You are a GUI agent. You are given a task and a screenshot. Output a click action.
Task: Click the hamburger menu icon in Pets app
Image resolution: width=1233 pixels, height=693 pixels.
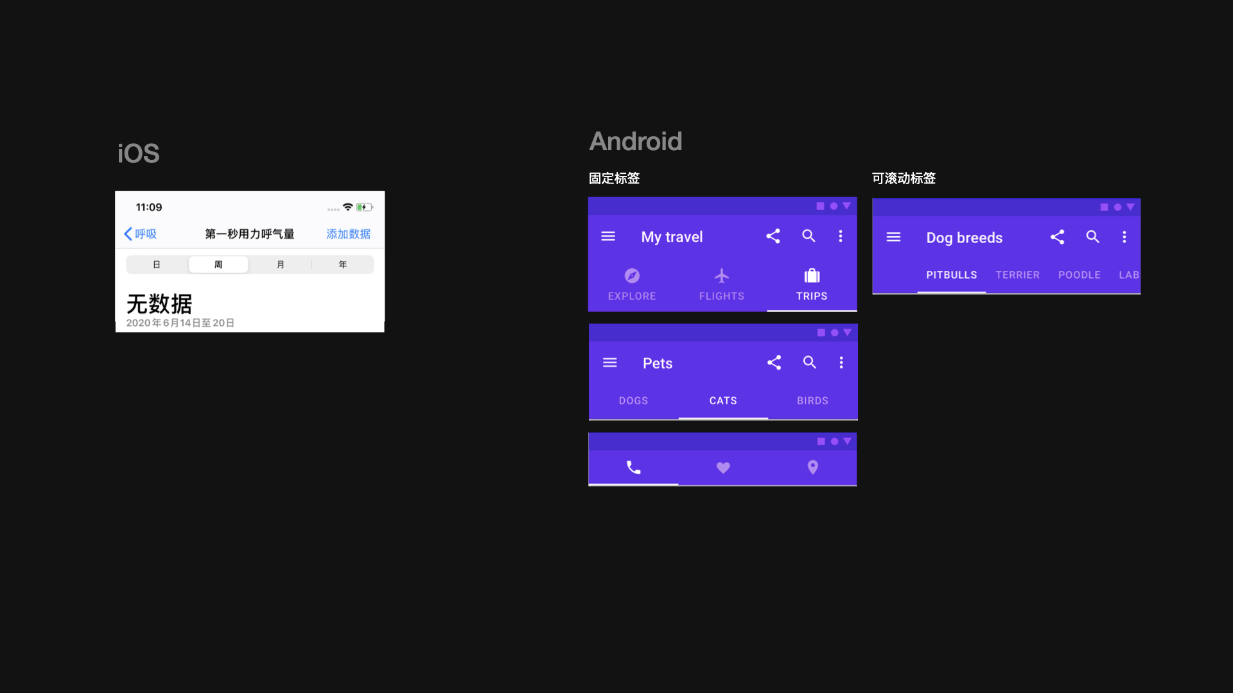609,363
